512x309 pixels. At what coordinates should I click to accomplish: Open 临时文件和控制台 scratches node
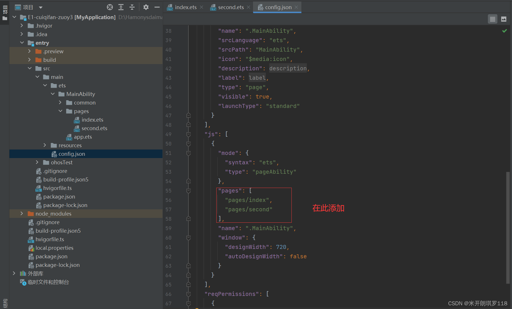(48, 282)
